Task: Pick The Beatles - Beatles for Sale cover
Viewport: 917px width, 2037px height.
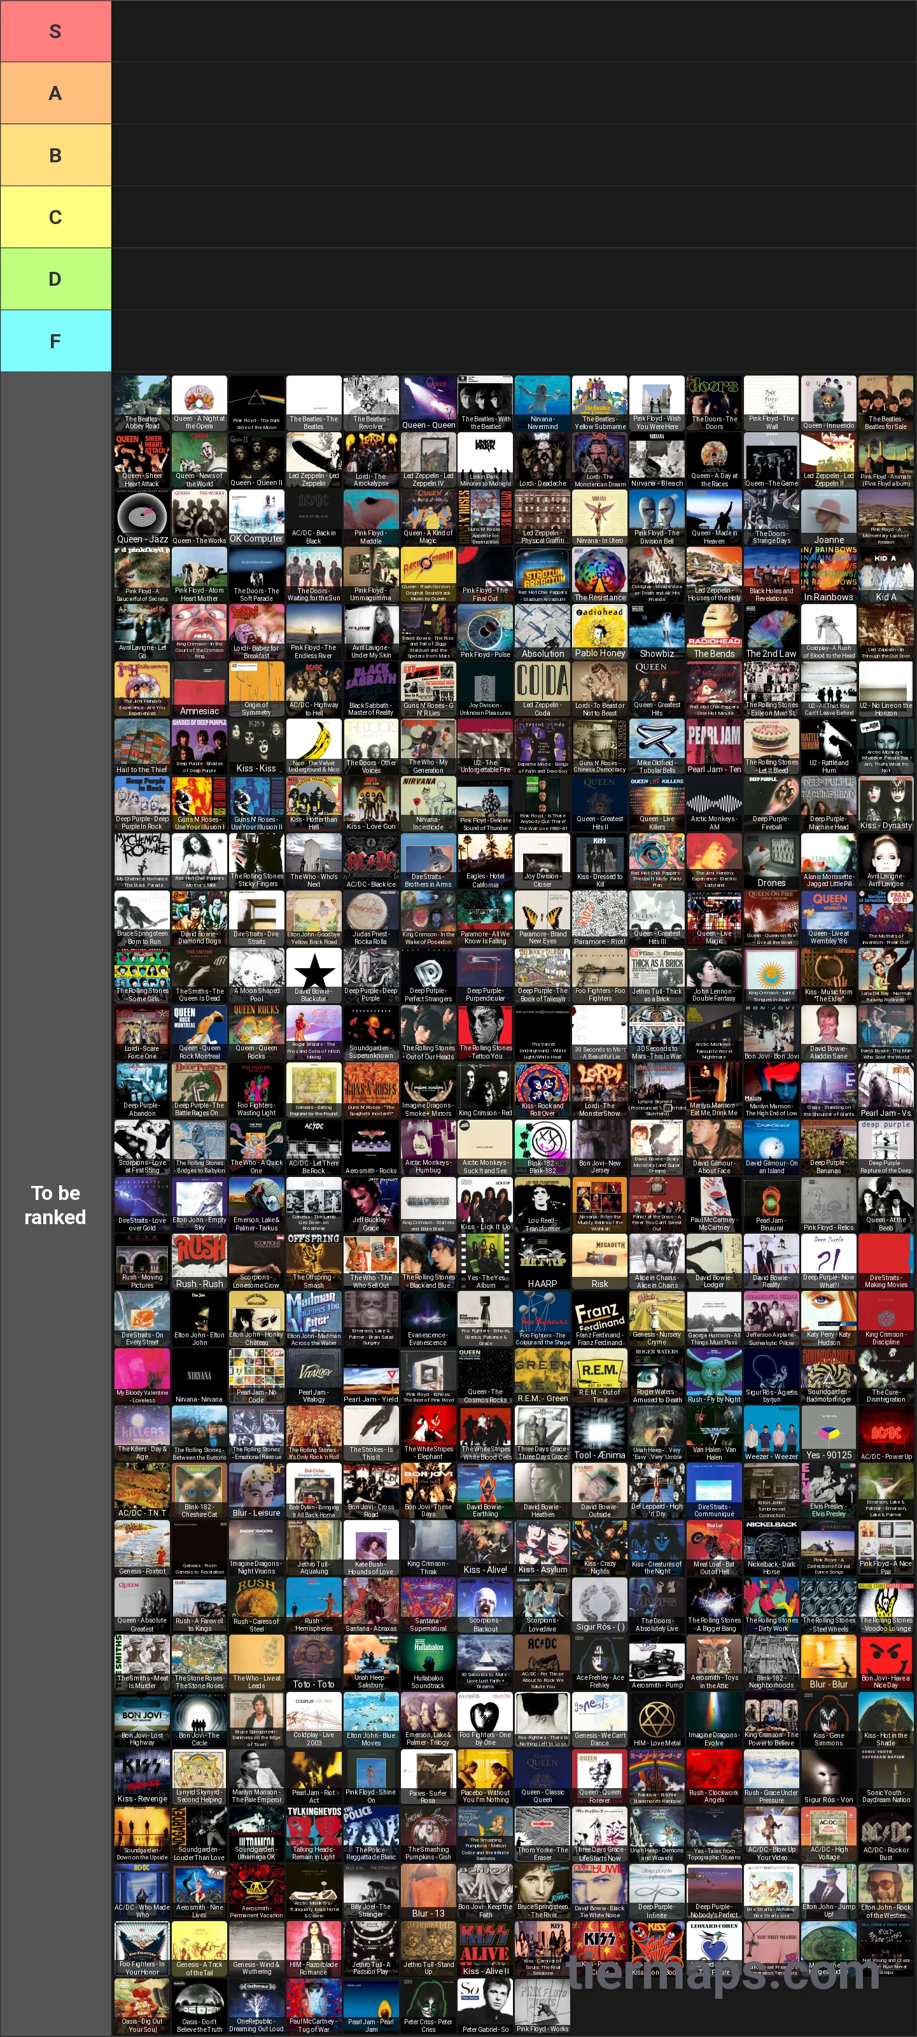Action: point(886,404)
